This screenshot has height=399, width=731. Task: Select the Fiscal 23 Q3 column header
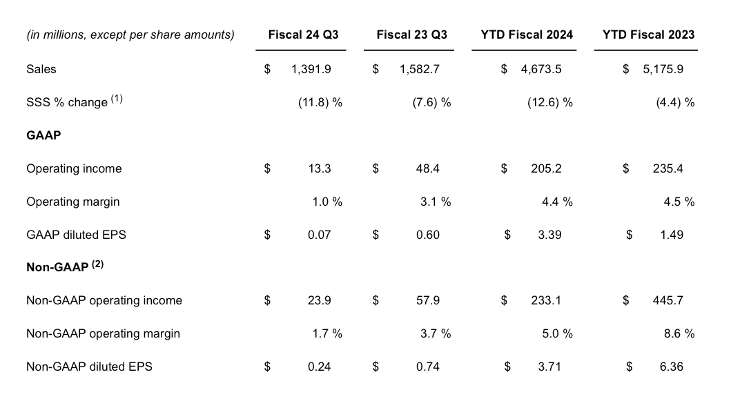[x=411, y=35]
